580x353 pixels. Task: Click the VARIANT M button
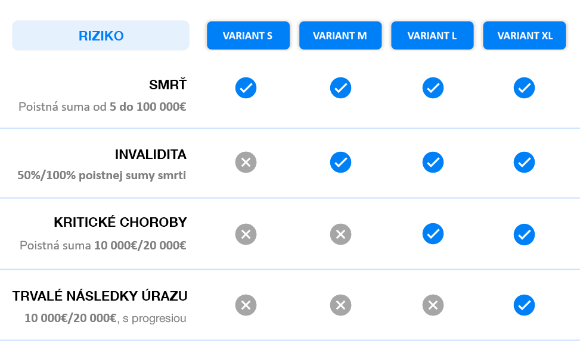340,35
